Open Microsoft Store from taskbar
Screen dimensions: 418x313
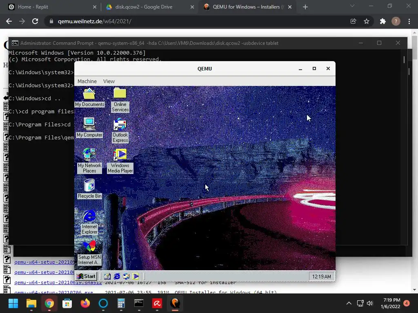click(x=67, y=303)
